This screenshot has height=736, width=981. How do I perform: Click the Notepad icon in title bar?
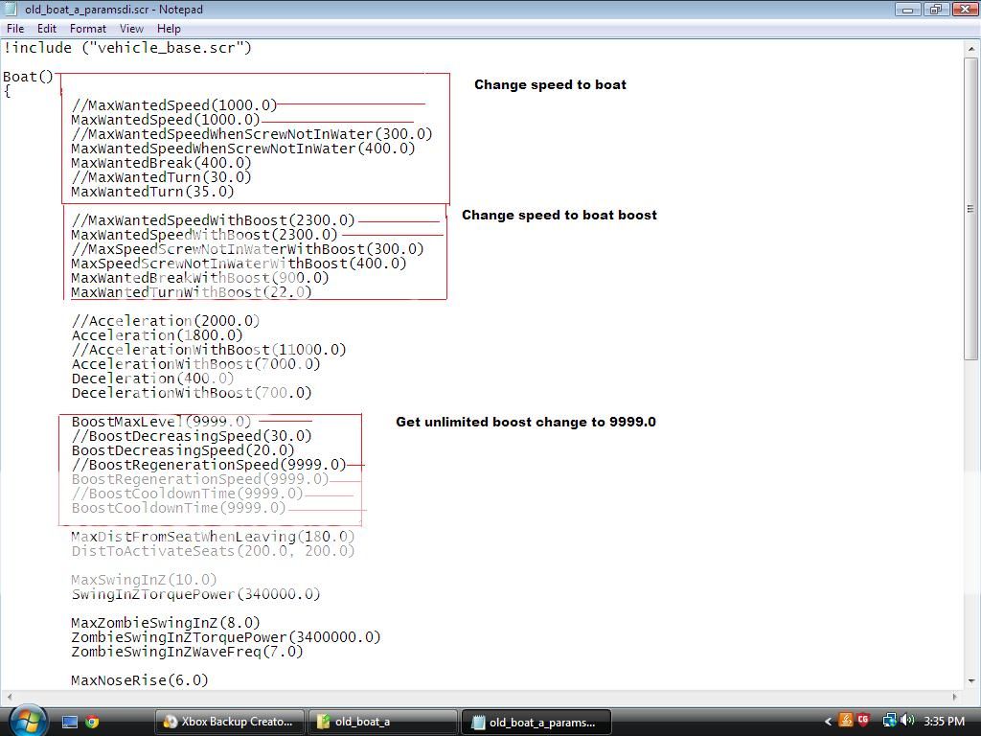pos(11,10)
